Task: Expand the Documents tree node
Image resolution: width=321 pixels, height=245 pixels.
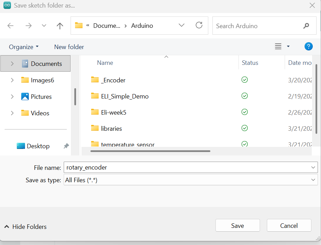Action: [12, 64]
